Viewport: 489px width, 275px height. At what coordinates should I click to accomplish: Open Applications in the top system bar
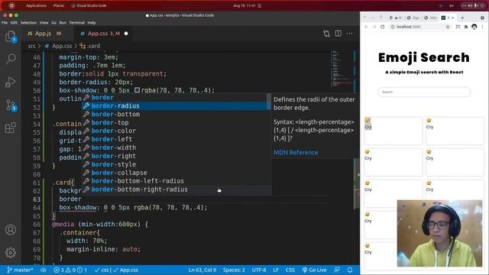(36, 5)
